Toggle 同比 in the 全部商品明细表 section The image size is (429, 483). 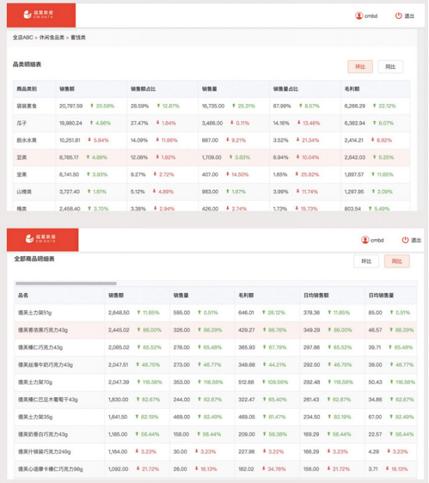click(397, 261)
